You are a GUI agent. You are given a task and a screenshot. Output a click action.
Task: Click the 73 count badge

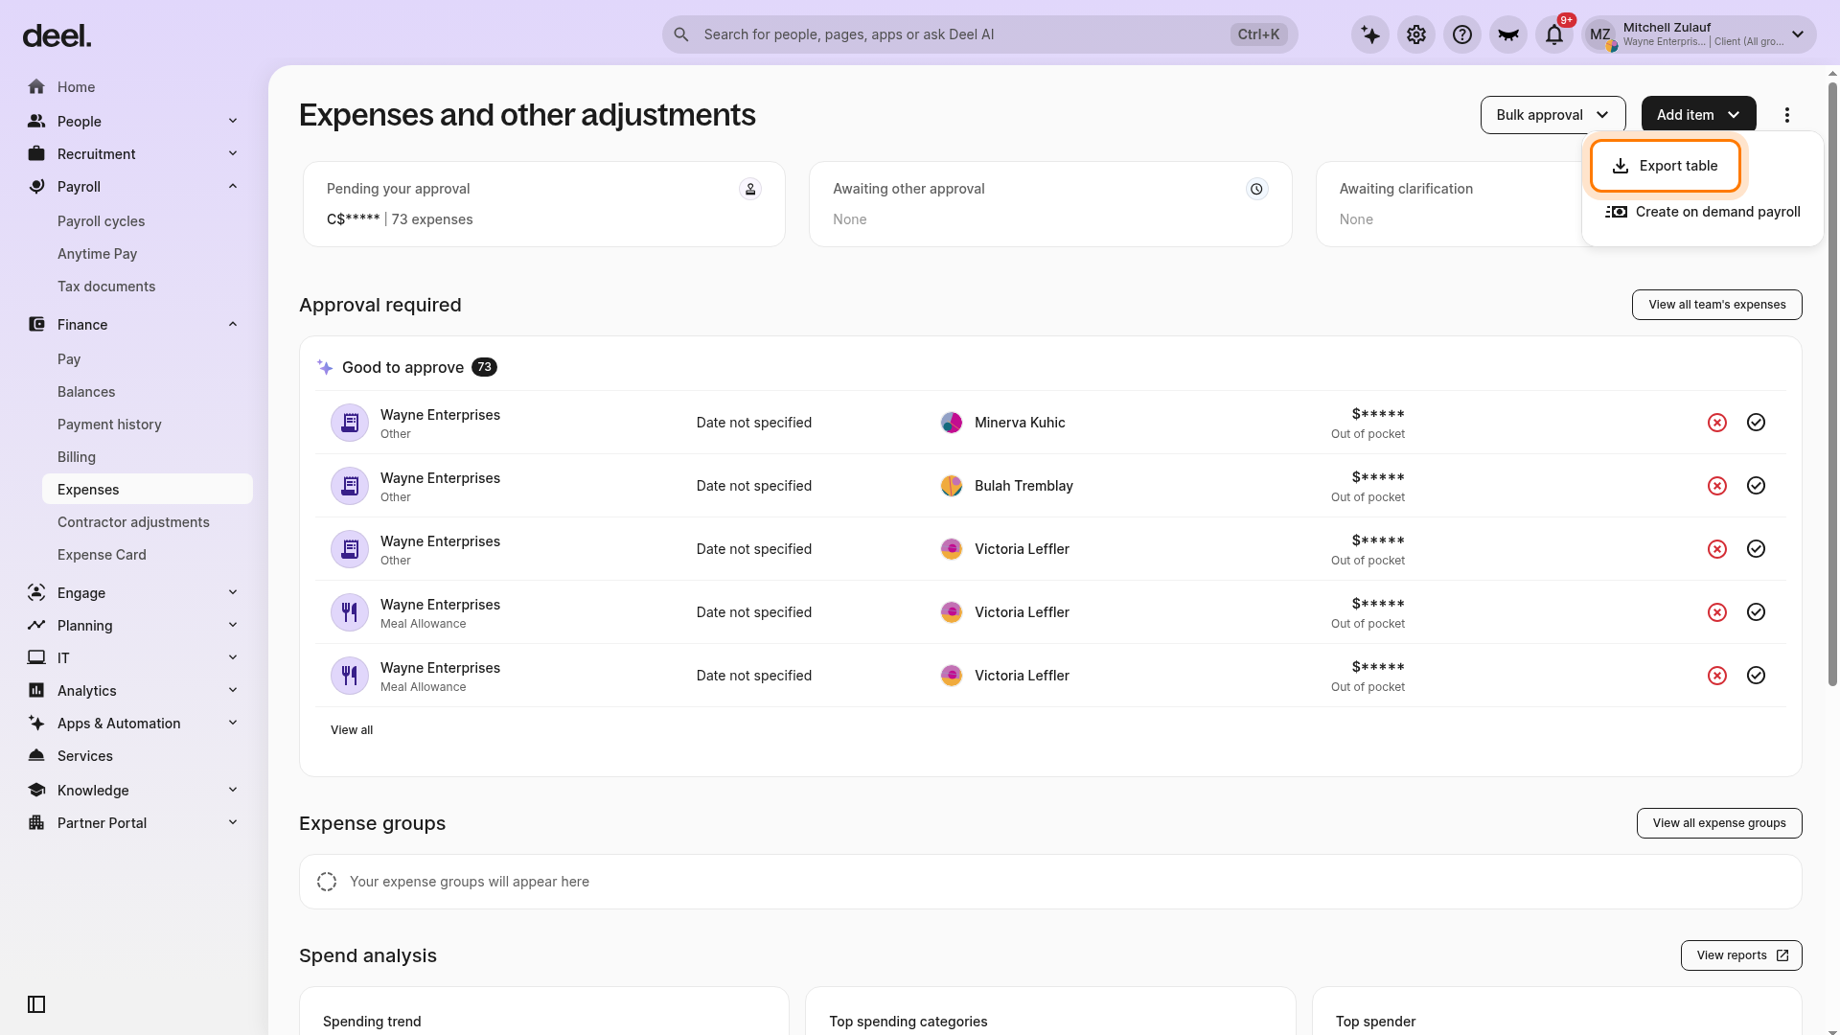[484, 367]
